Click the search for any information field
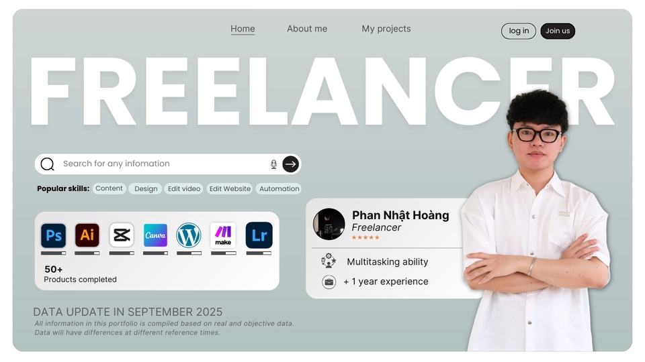The width and height of the screenshot is (645, 362). [x=163, y=164]
